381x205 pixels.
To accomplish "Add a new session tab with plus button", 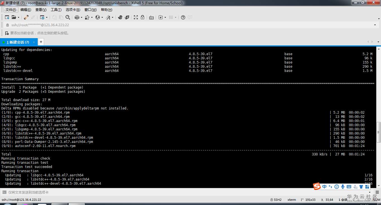I will click(41, 42).
